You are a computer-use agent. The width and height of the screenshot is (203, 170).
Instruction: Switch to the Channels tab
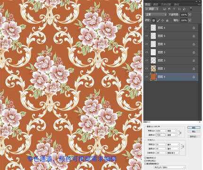coord(156,4)
